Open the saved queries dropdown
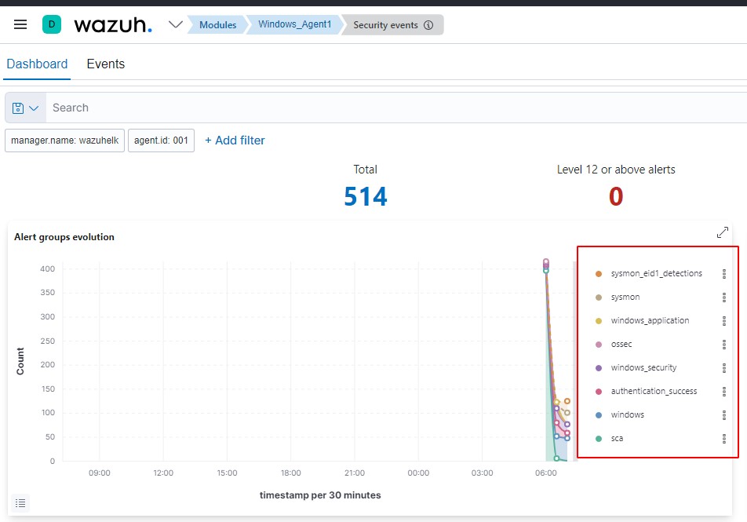This screenshot has width=747, height=522. (26, 108)
